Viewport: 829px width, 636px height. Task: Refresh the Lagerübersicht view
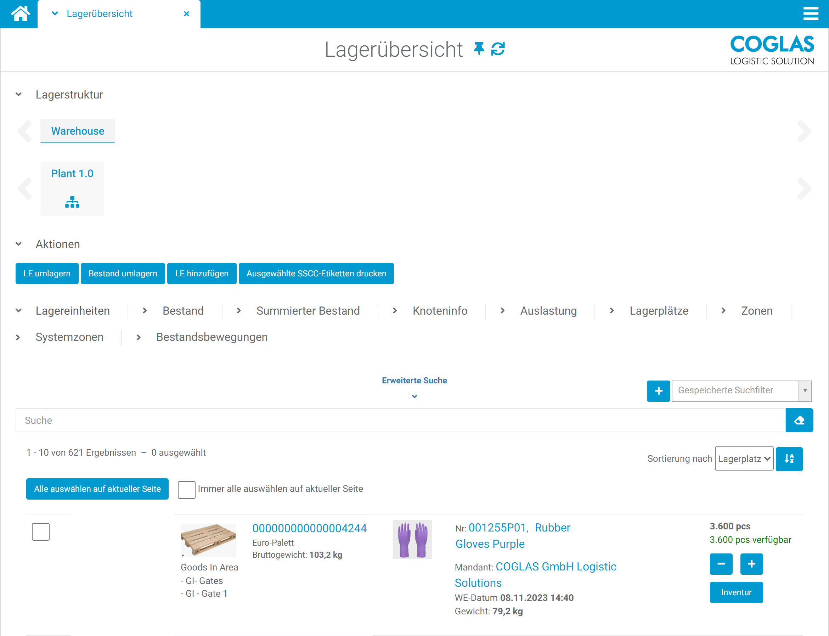pos(497,49)
